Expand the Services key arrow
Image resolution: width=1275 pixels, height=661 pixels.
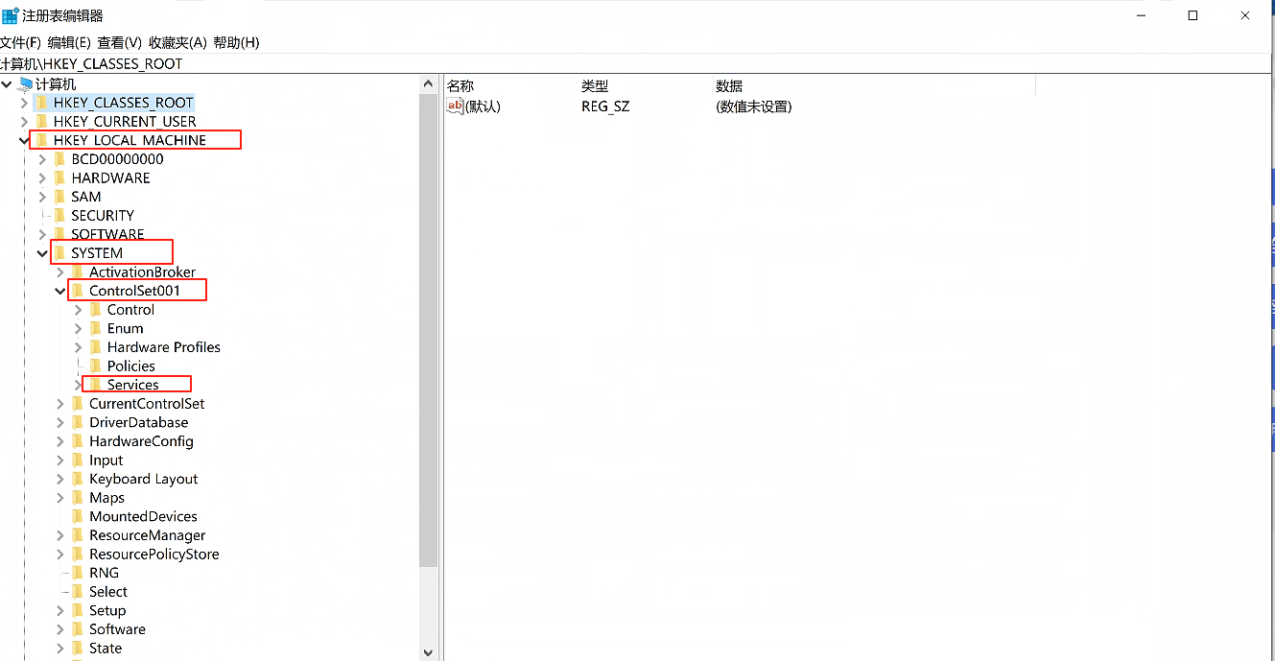pyautogui.click(x=78, y=385)
